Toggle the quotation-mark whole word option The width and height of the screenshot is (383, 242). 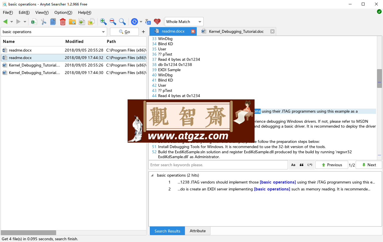[x=302, y=165]
